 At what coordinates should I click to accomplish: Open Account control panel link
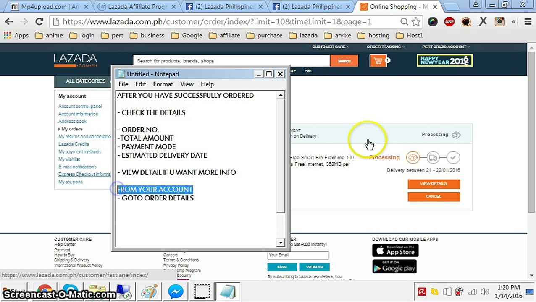point(80,107)
